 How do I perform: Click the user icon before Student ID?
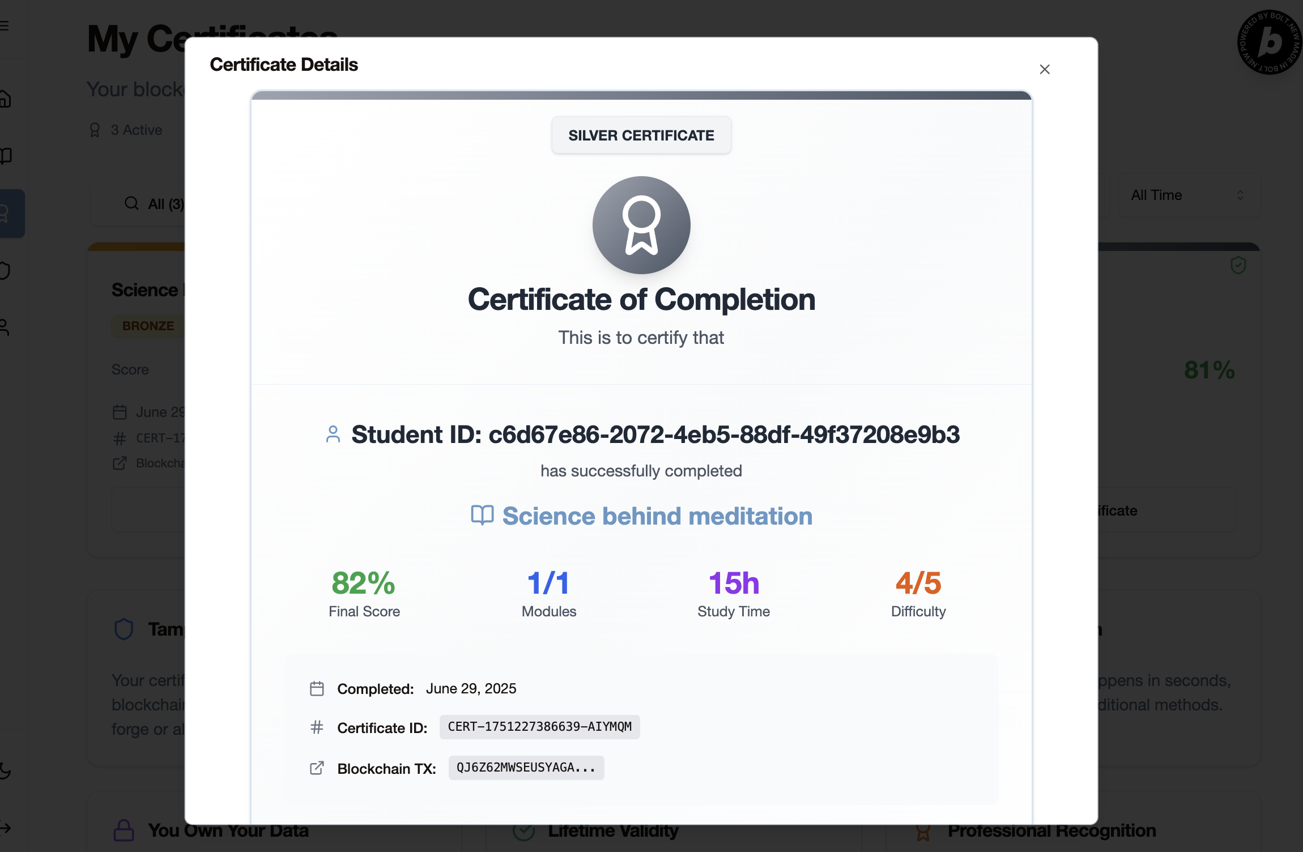click(333, 434)
